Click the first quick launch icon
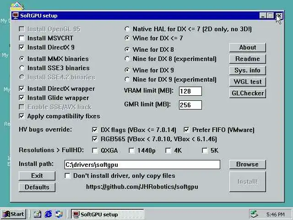This screenshot has width=293, height=220. pos(38,214)
